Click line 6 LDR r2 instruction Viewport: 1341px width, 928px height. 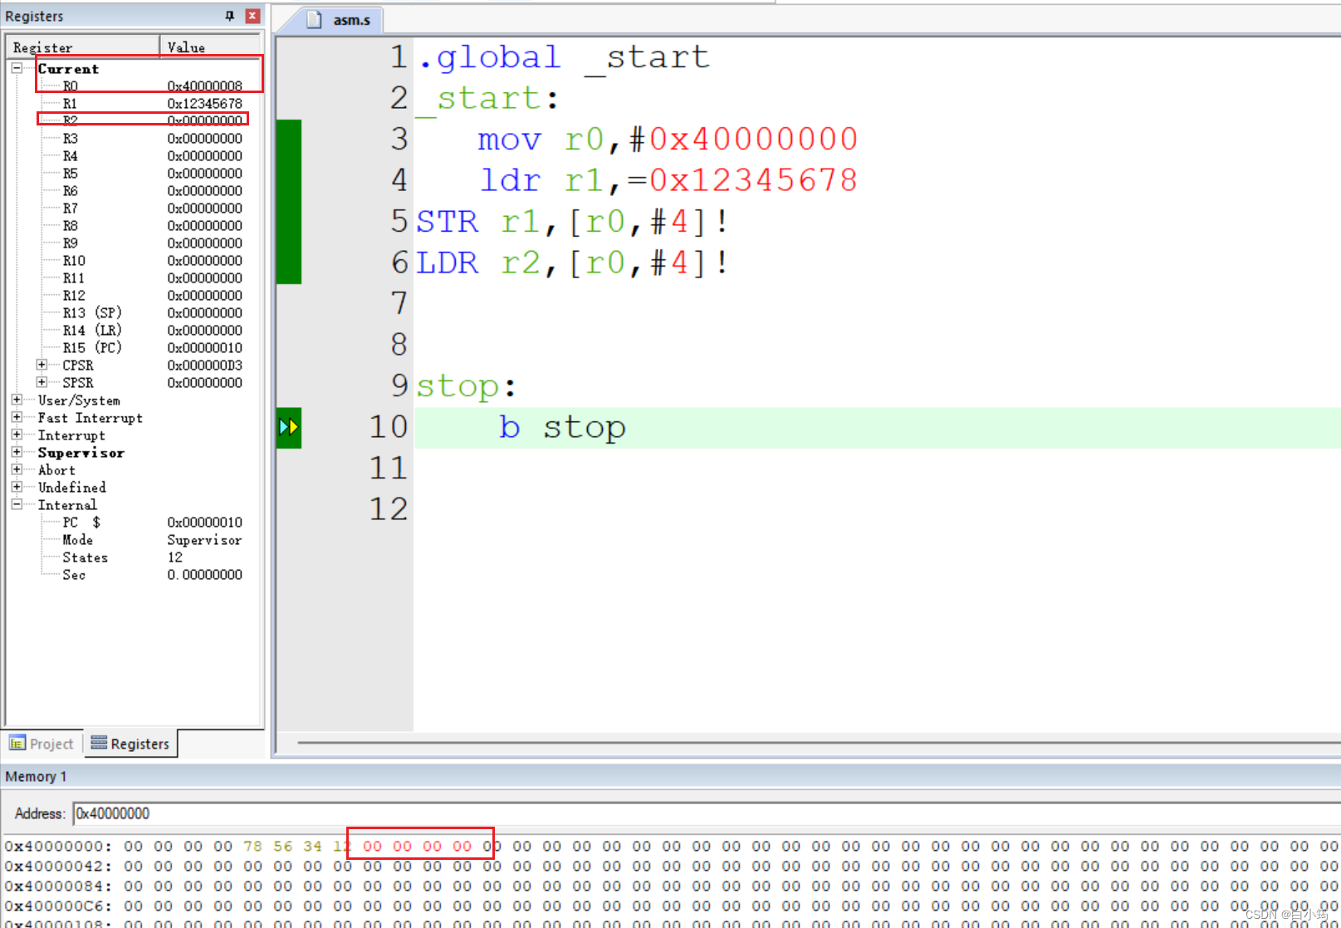(x=572, y=263)
